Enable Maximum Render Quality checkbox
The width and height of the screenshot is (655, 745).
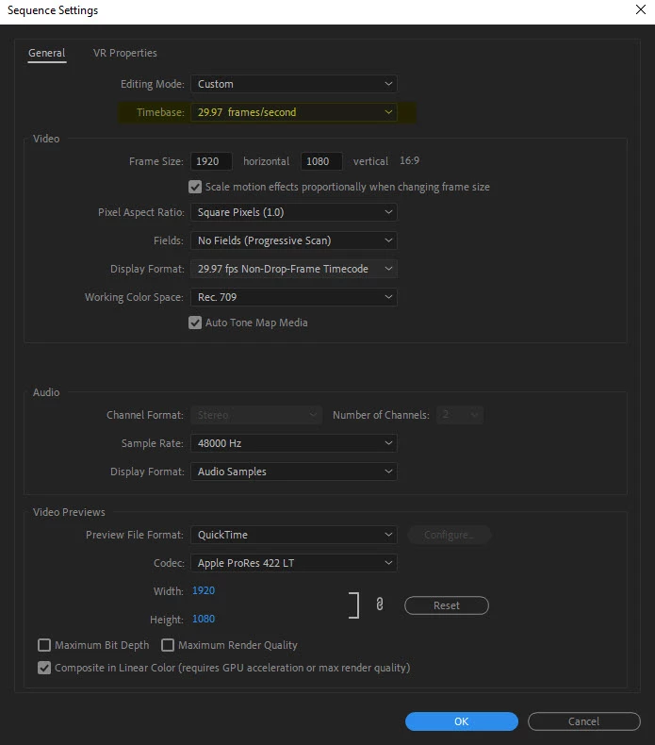tap(168, 645)
